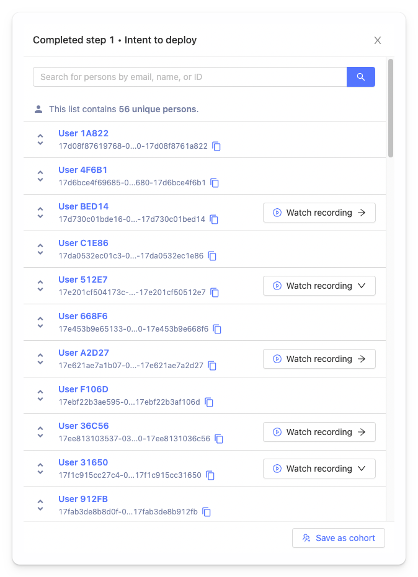Screen dimensions: 418x577
Task: Copy the ID of User 912FB
Action: (207, 512)
